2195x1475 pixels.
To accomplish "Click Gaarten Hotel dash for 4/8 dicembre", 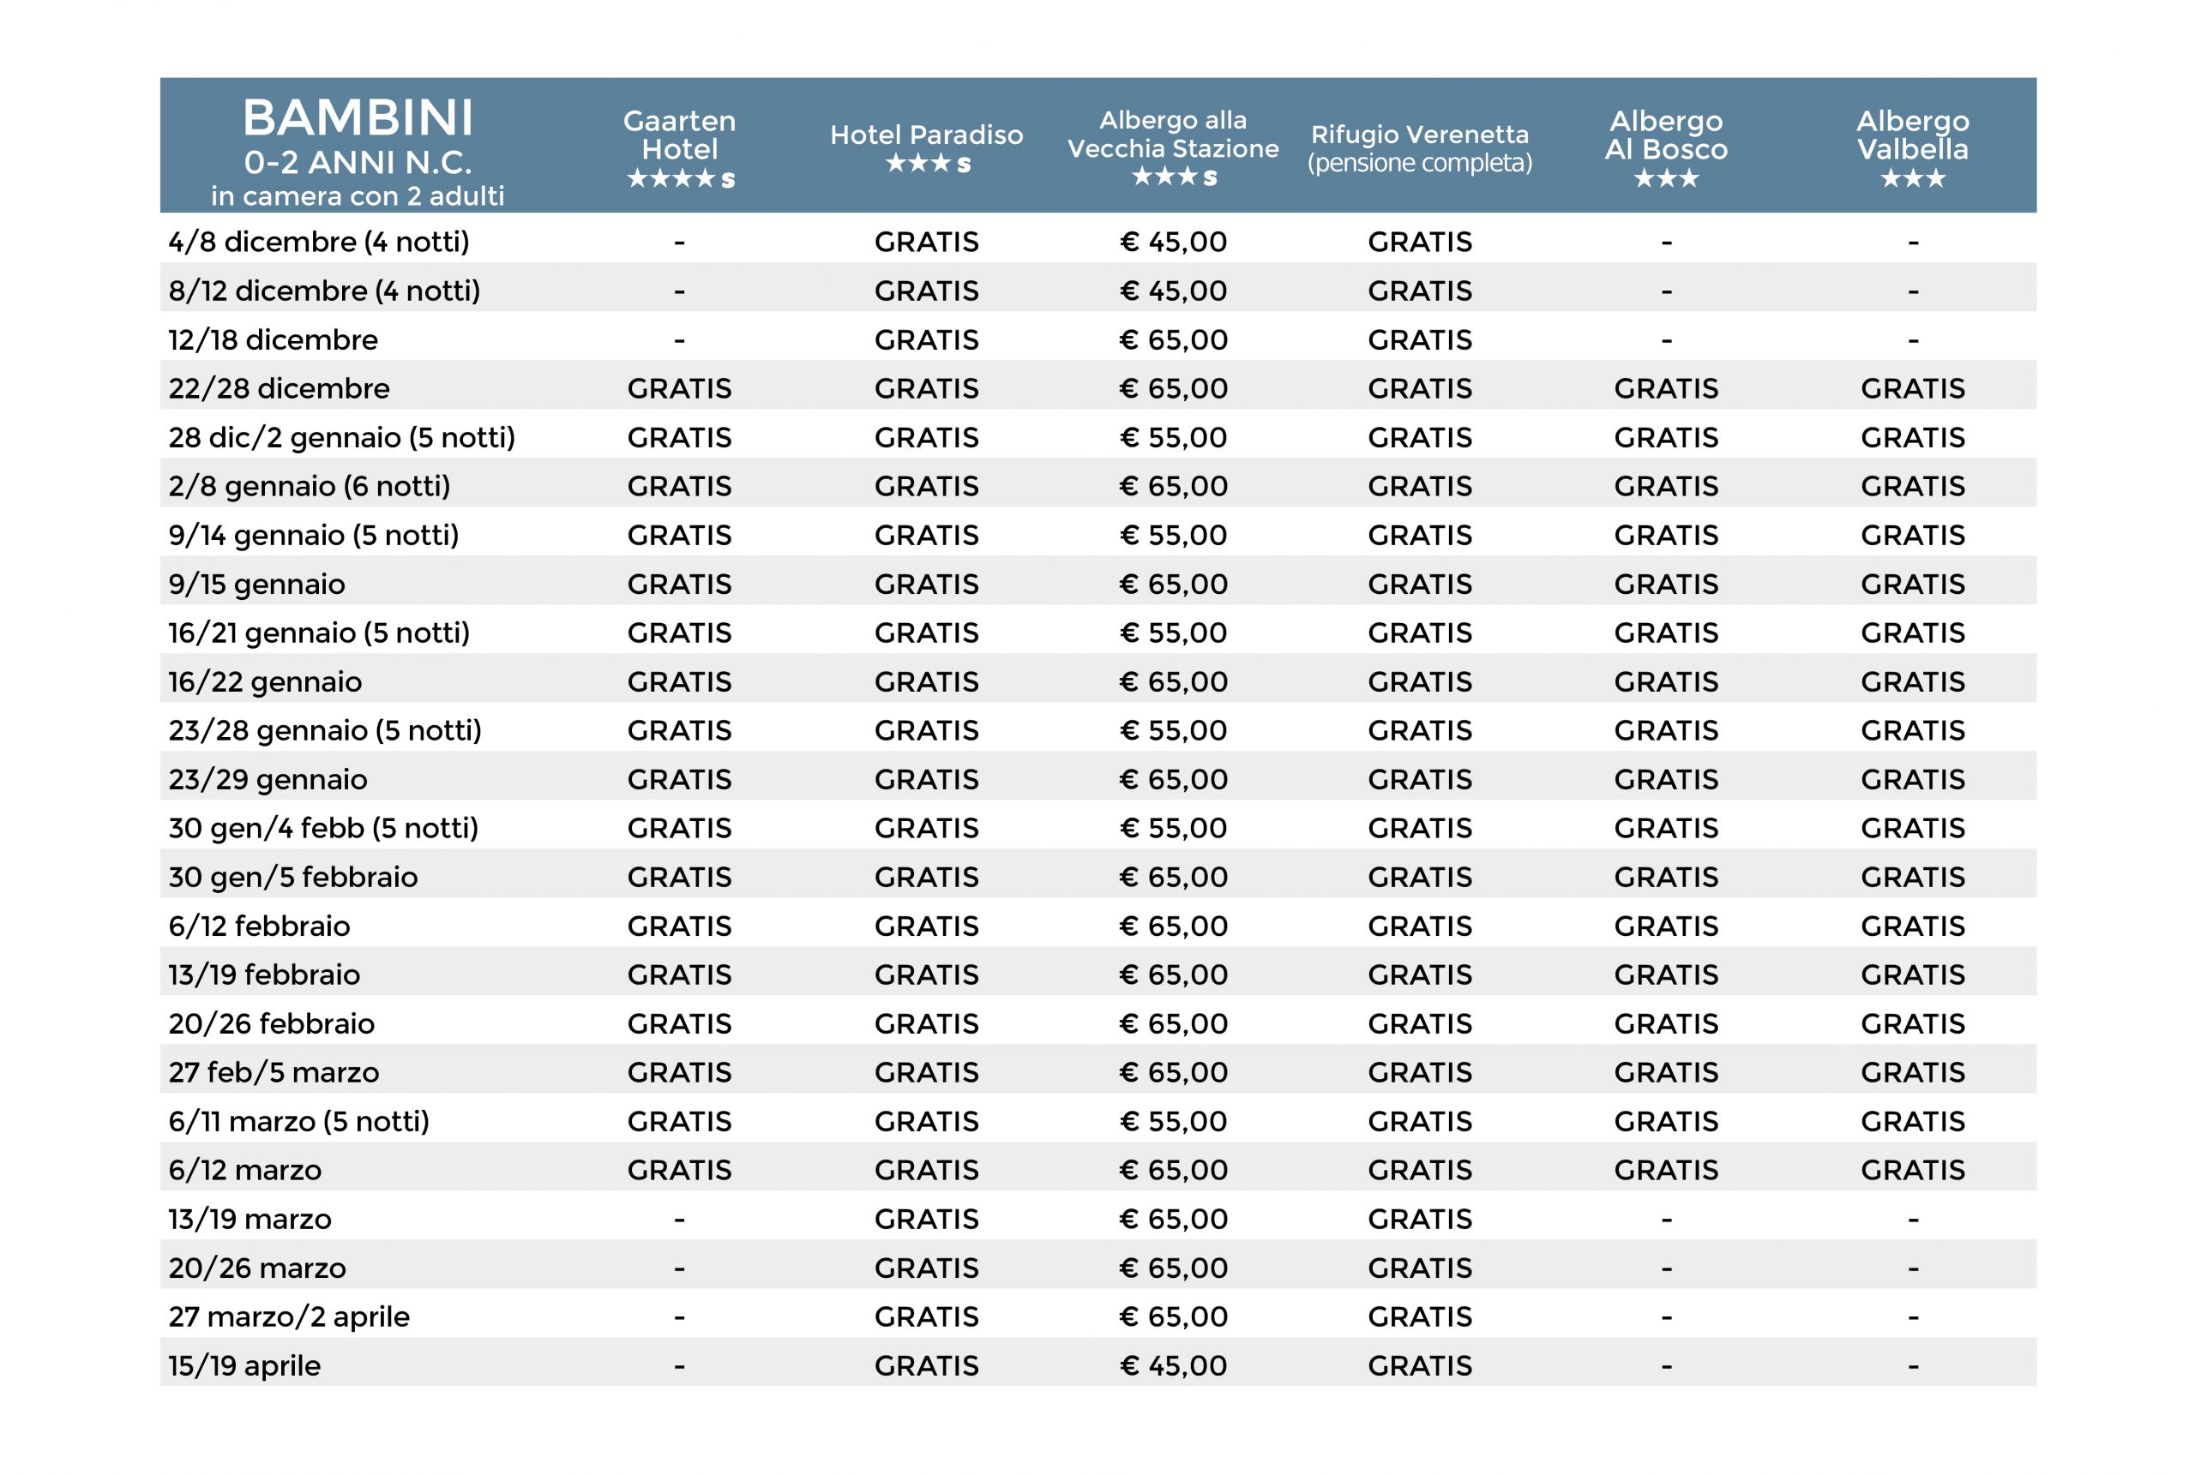I will tap(679, 243).
